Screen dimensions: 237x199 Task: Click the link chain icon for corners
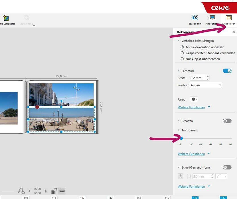[x=180, y=176]
